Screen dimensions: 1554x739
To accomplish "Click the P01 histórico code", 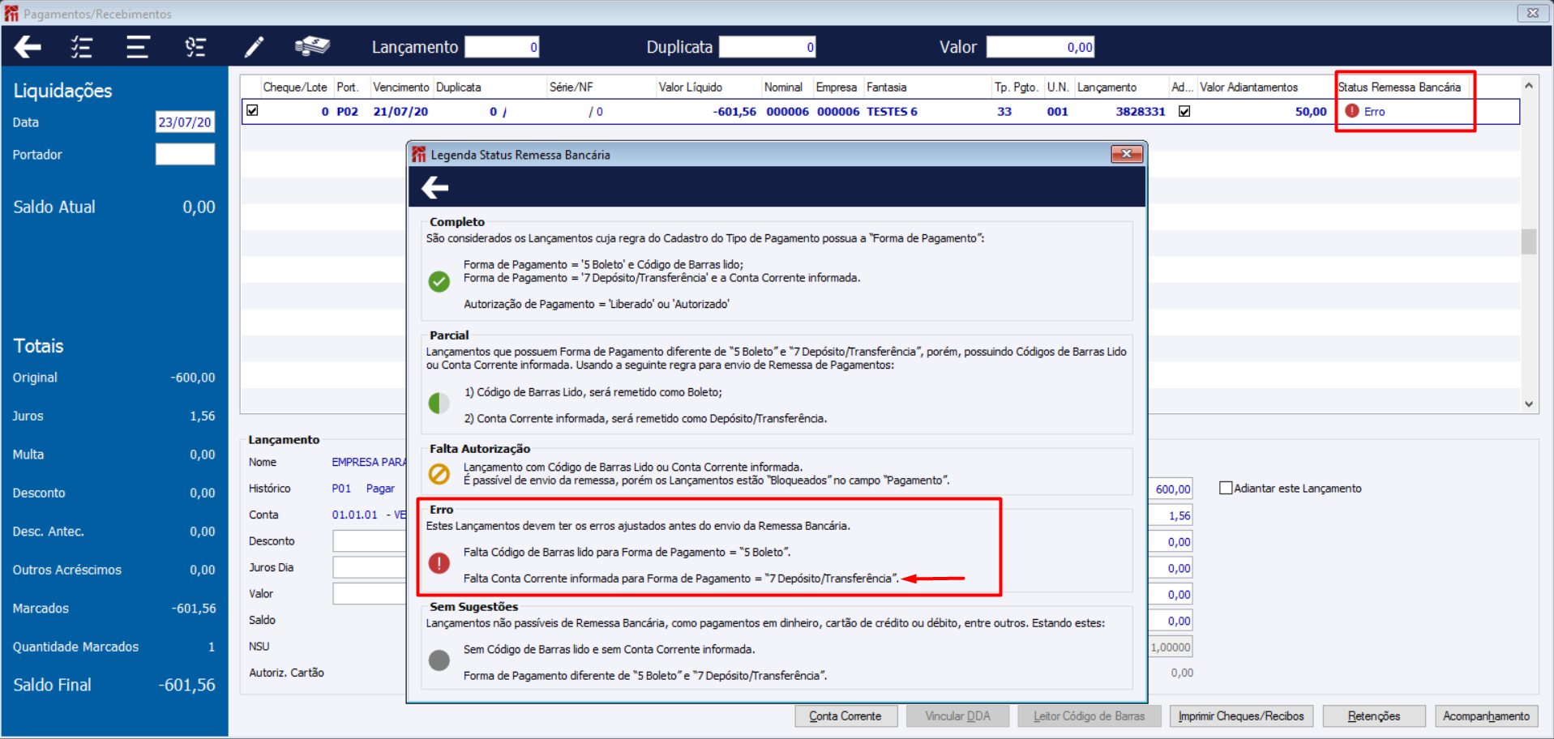I will click(x=341, y=489).
